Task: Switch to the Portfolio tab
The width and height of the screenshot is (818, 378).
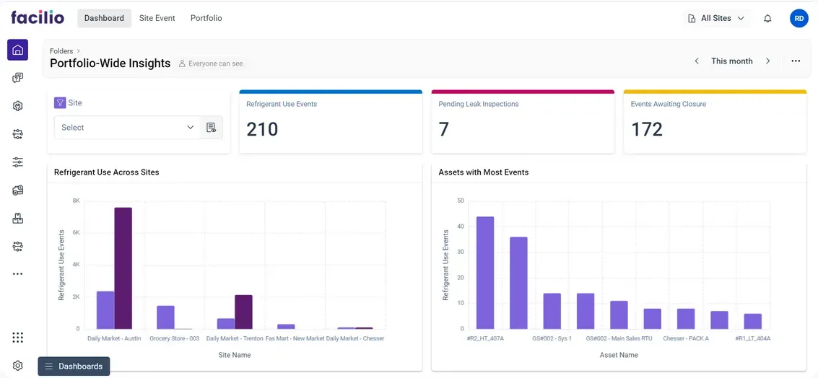Action: point(206,18)
